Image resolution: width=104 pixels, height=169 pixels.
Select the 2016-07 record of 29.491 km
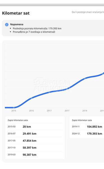(x=35, y=134)
